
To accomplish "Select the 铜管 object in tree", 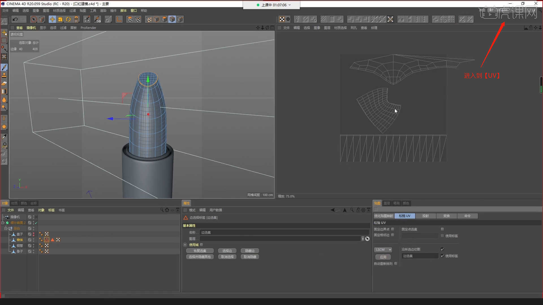I will [x=20, y=245].
